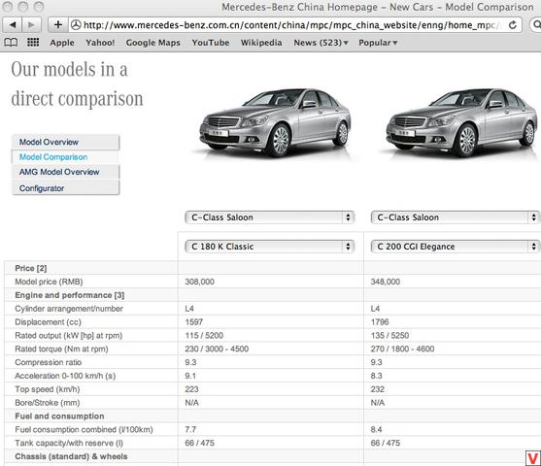This screenshot has width=541, height=466.
Task: Click the Safari back arrow button
Action: coord(13,25)
